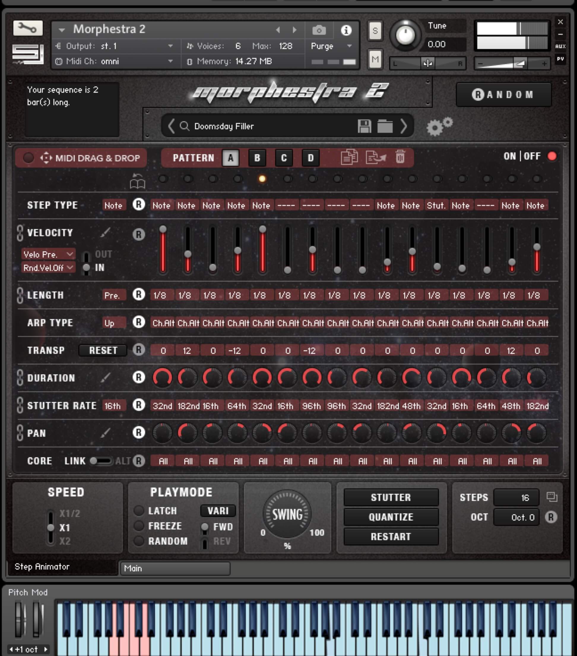Open preset folder icon

pos(385,126)
